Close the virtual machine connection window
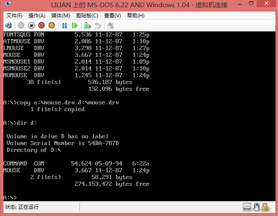 (267, 3)
